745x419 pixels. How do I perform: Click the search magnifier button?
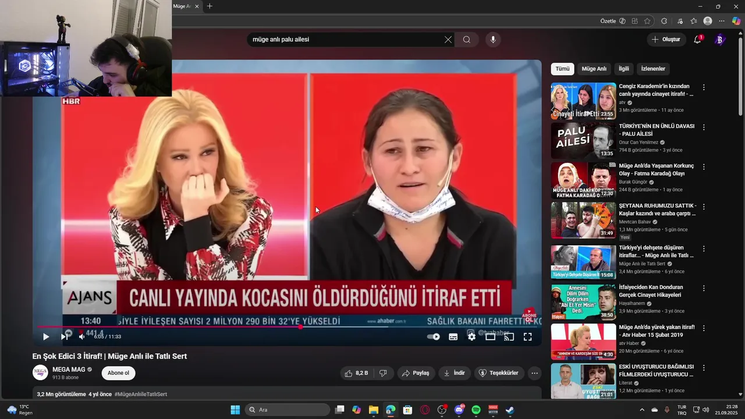click(467, 40)
